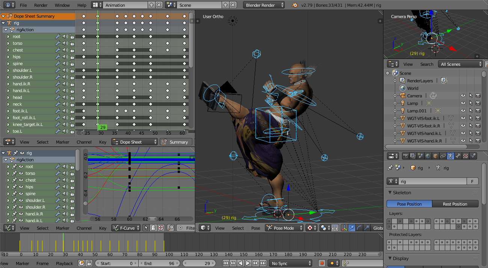Image resolution: width=488 pixels, height=268 pixels.
Task: Jump to the last frame
Action: click(x=263, y=263)
